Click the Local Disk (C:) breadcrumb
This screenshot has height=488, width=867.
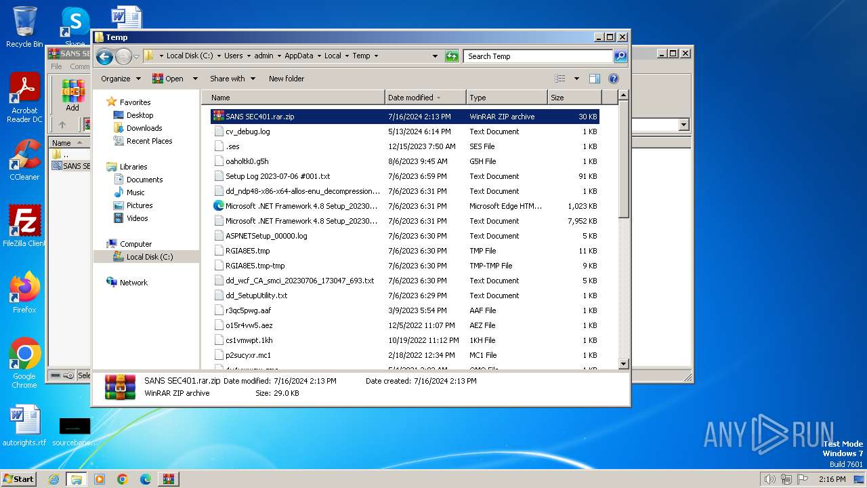click(x=189, y=56)
